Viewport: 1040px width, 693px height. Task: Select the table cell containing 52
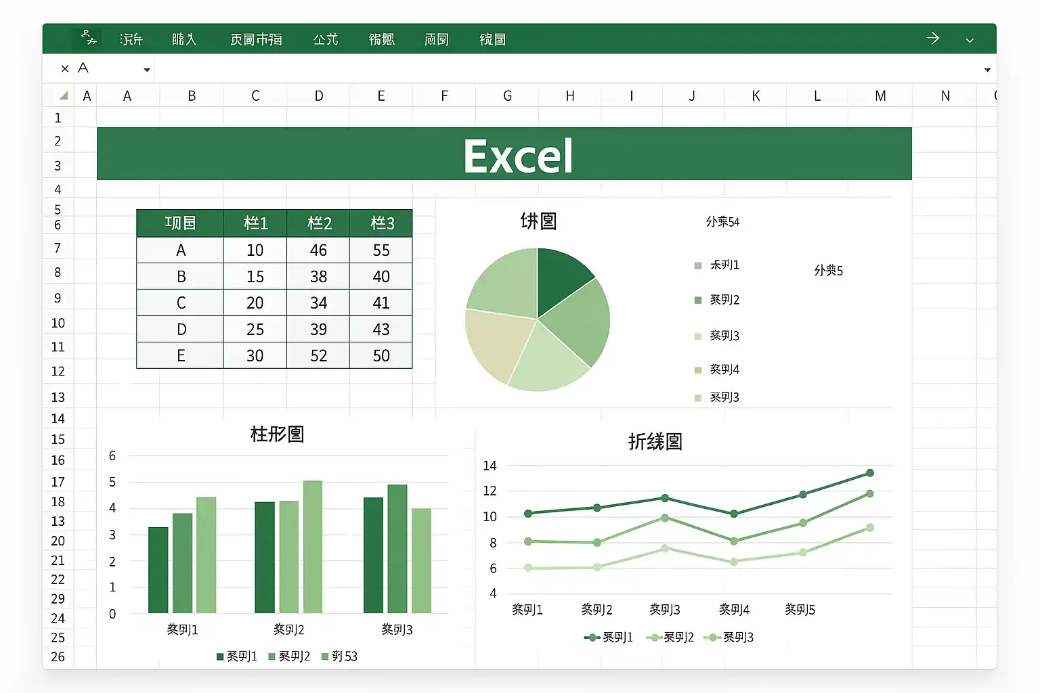[319, 355]
